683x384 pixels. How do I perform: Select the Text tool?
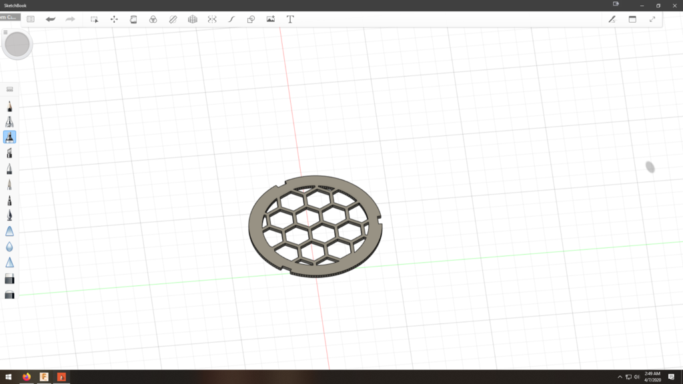[290, 19]
